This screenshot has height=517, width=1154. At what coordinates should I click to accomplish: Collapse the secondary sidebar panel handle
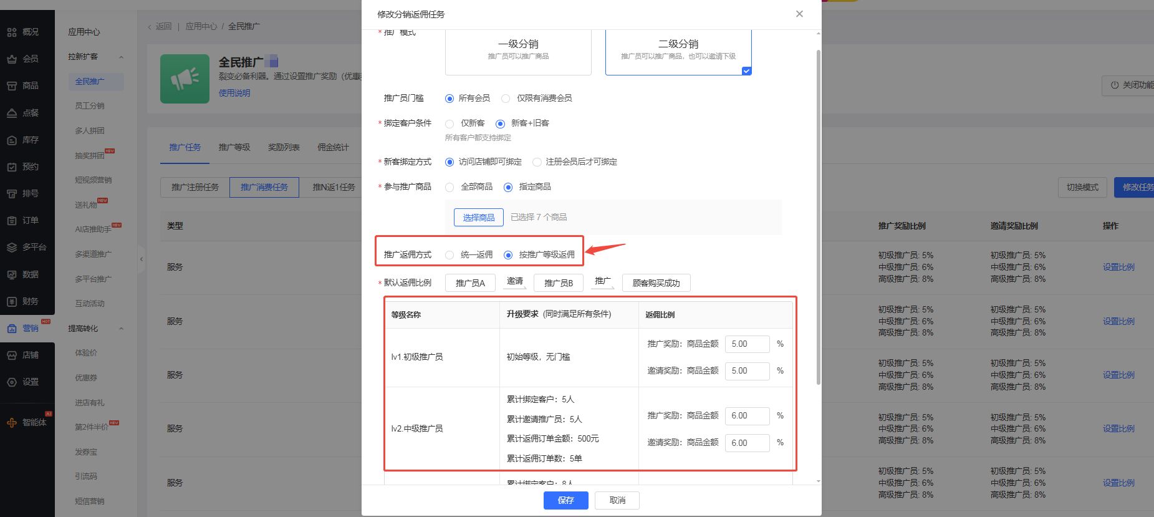click(142, 259)
